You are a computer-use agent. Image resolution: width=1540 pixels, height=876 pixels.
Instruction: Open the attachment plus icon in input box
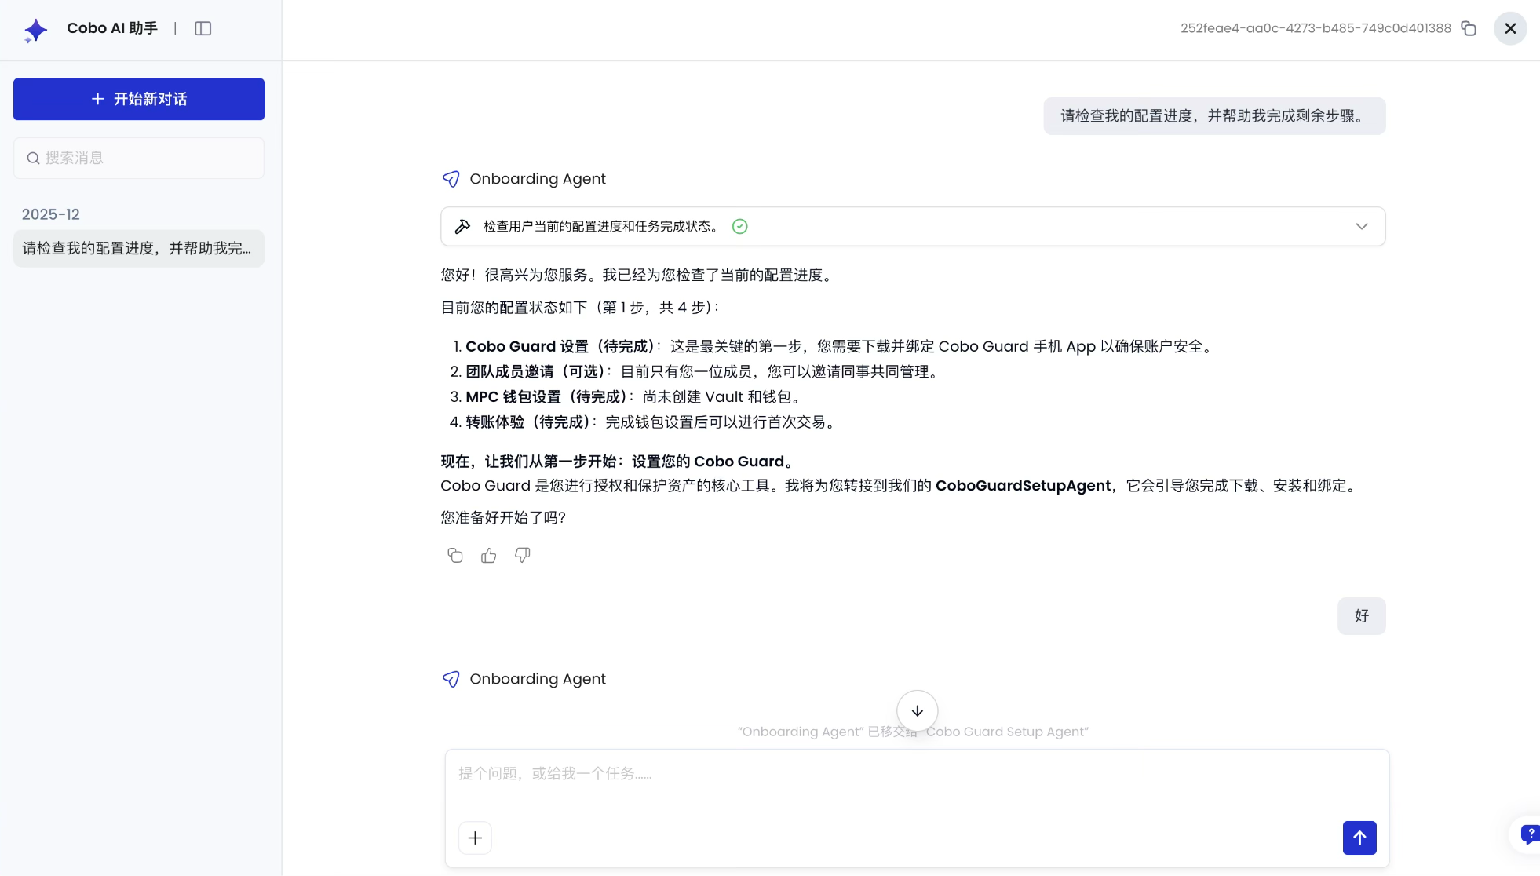[x=475, y=838]
